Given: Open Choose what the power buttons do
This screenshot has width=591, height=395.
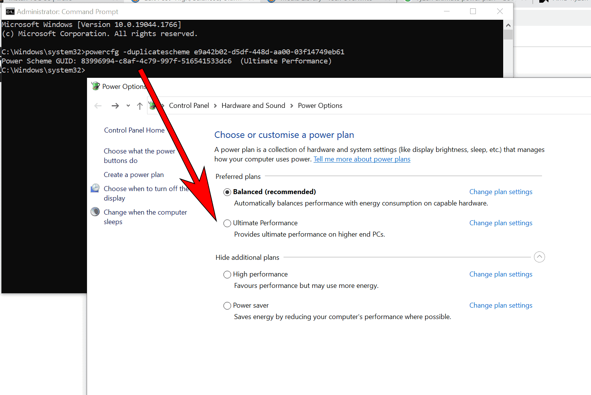Looking at the screenshot, I should (x=139, y=156).
